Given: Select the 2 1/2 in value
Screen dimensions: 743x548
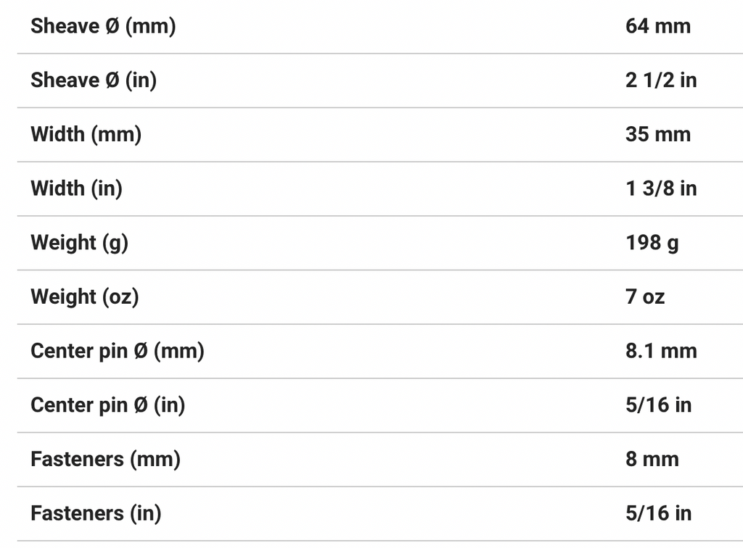Looking at the screenshot, I should pos(660,80).
